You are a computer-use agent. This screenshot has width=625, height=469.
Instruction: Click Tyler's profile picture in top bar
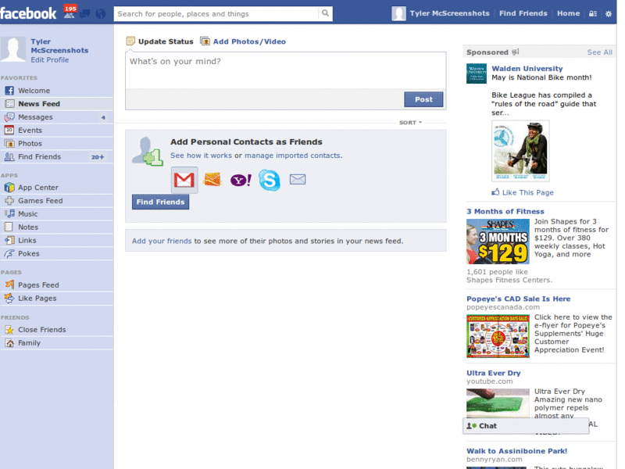click(398, 13)
